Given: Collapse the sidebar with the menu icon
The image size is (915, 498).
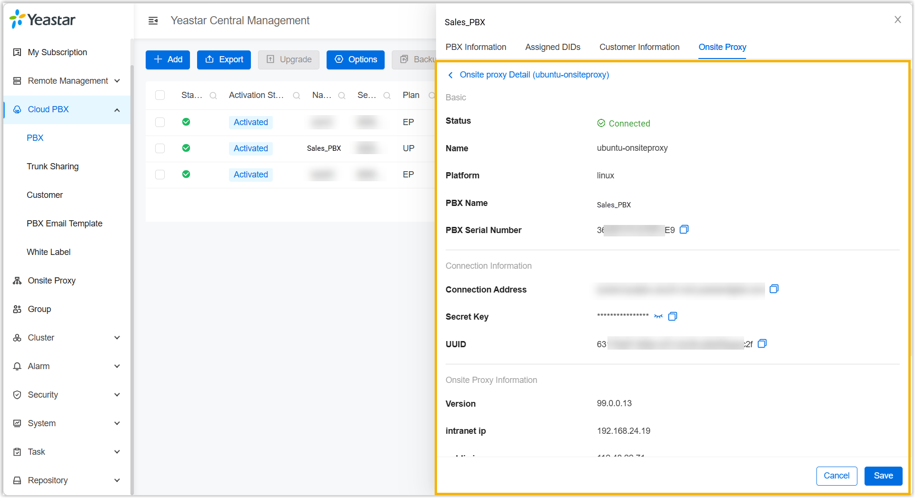Looking at the screenshot, I should (153, 20).
